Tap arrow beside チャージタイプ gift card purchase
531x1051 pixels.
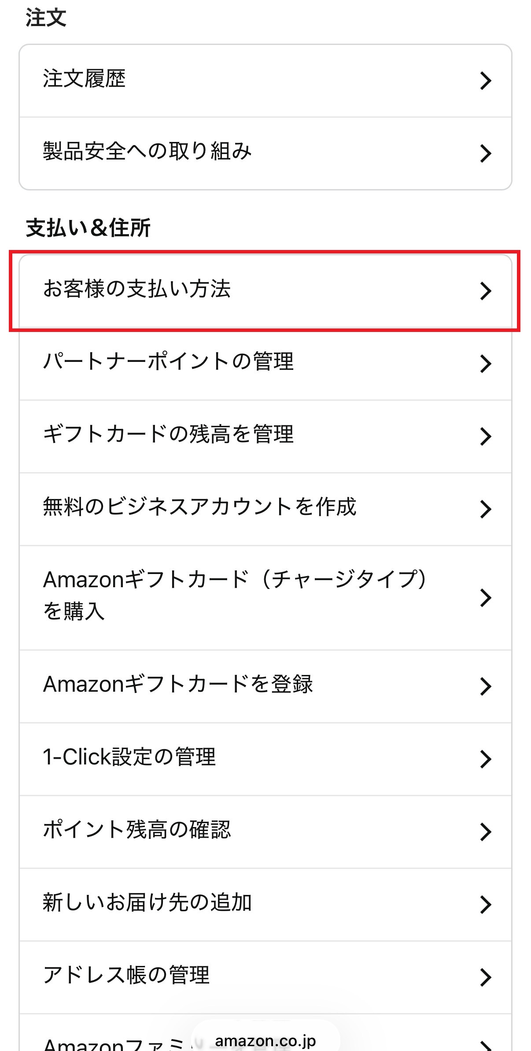pyautogui.click(x=485, y=598)
